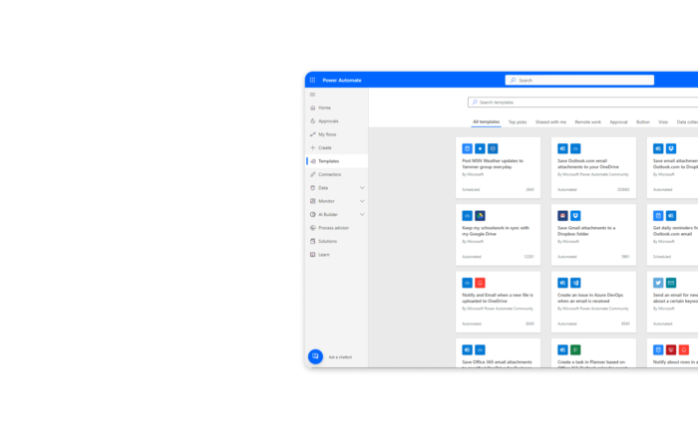
Task: Click the Power Automate title in header
Action: (342, 81)
